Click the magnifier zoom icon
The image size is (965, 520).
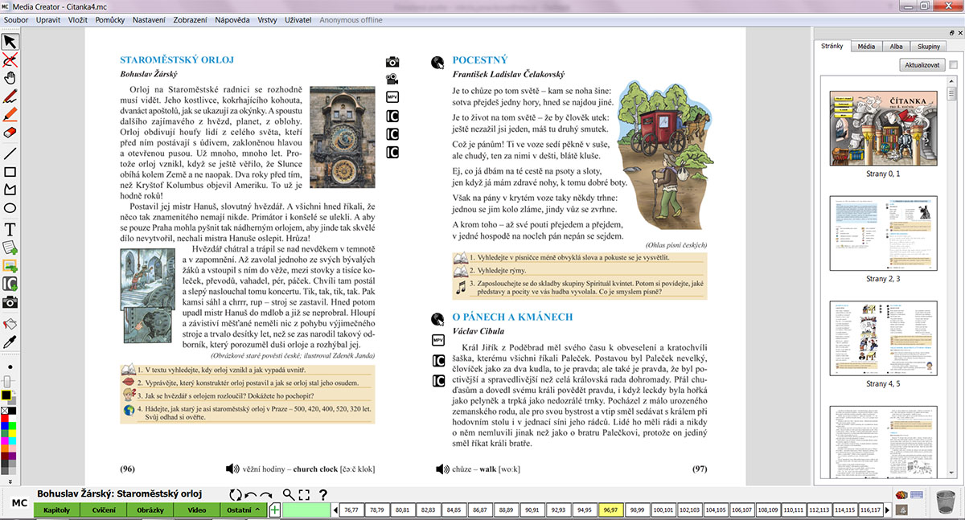[288, 495]
